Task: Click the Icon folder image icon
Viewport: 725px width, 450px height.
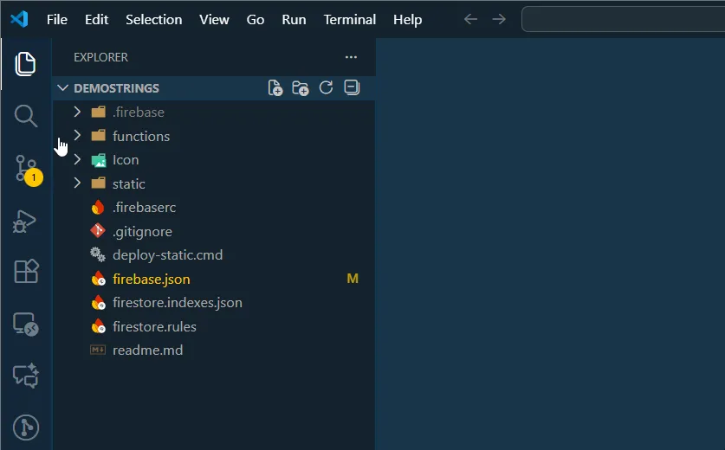Action: pyautogui.click(x=99, y=160)
